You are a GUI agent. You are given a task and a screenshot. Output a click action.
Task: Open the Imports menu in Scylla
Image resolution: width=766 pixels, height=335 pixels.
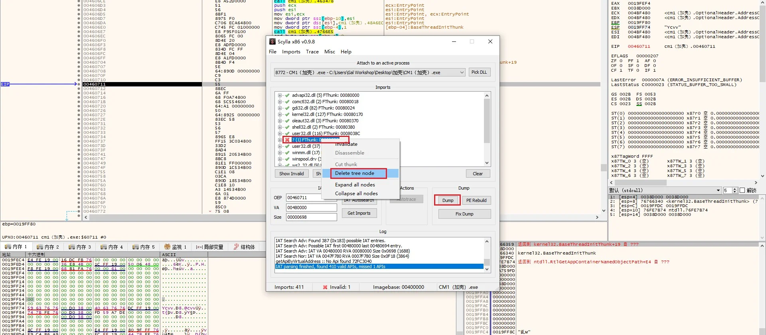(291, 52)
